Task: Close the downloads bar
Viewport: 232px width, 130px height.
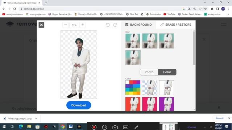Action: 229,118
